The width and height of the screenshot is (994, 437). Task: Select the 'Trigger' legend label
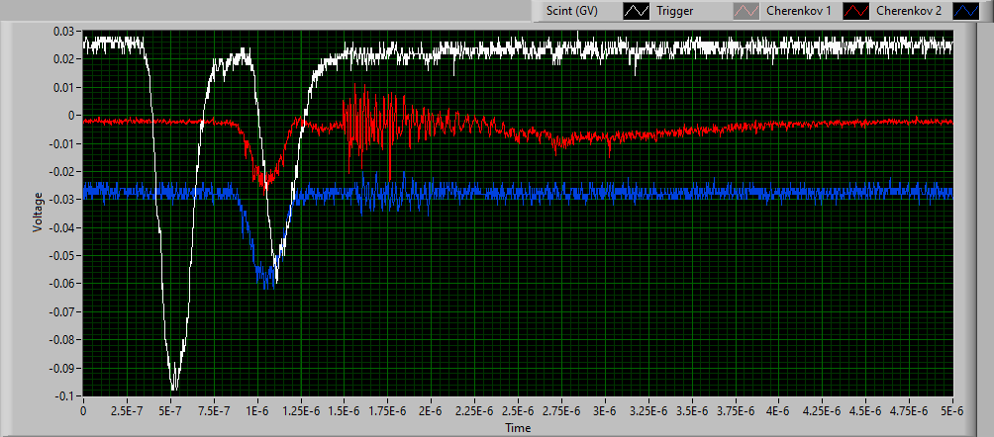[x=675, y=12]
